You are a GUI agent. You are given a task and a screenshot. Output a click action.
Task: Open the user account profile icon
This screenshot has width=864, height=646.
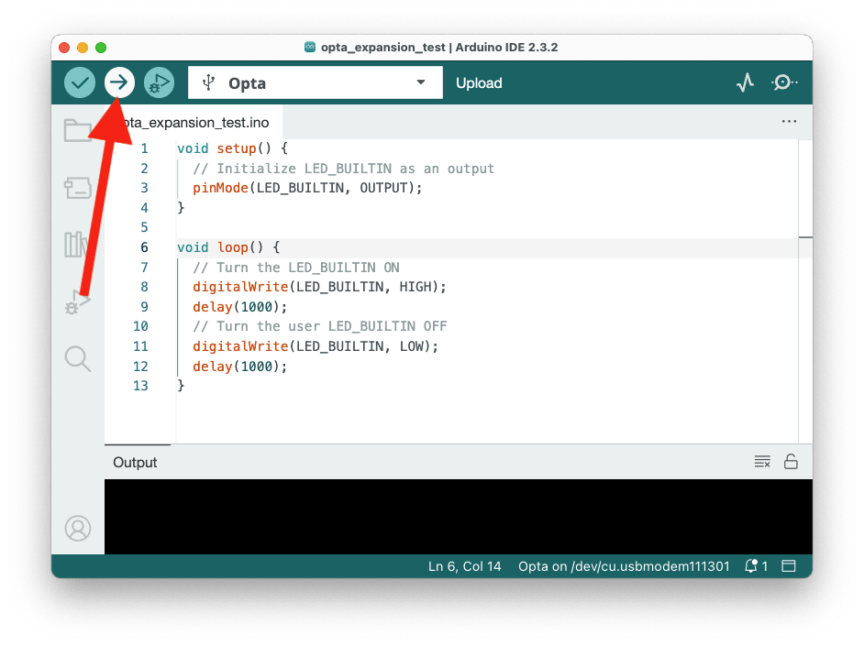coord(78,528)
